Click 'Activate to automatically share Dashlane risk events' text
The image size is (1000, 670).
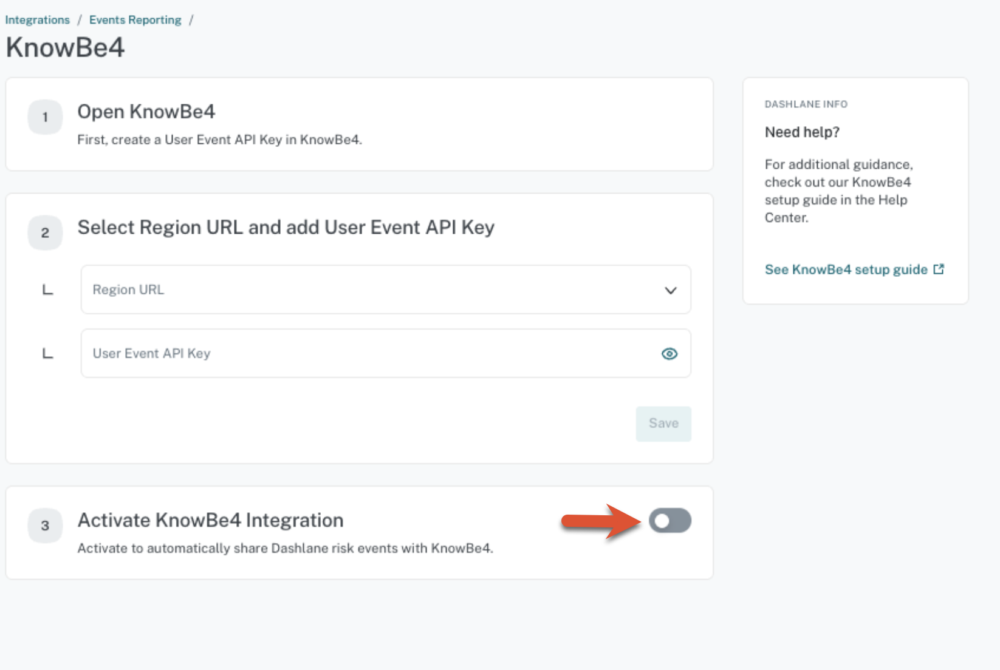coord(285,548)
